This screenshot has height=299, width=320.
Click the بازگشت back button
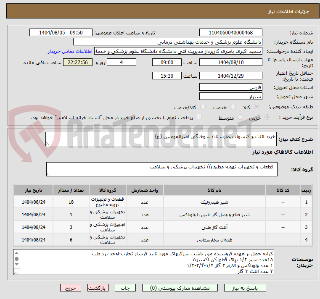click(x=98, y=288)
